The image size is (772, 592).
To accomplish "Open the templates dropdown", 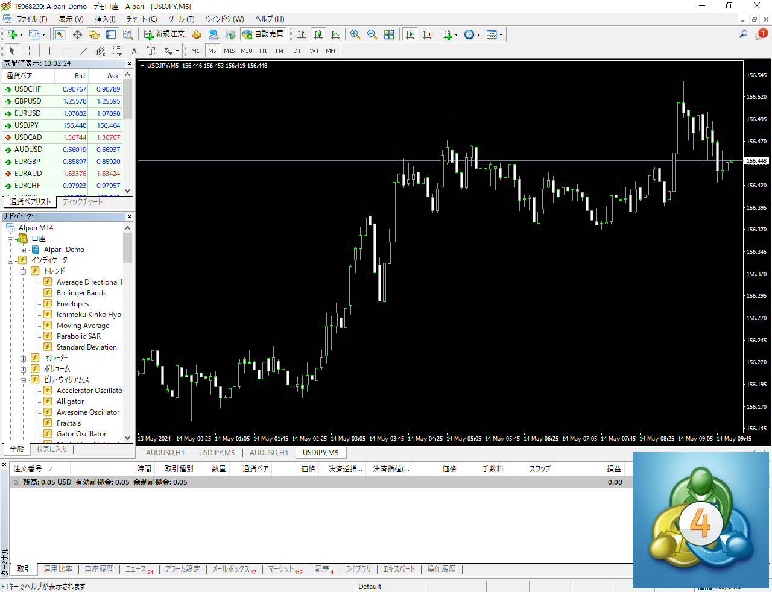I will pos(495,34).
